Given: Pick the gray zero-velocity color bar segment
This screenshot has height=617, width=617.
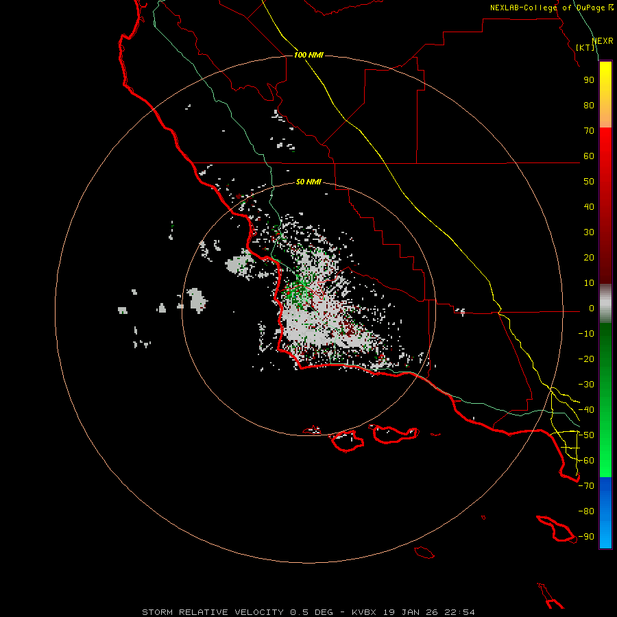Looking at the screenshot, I should click(x=605, y=304).
